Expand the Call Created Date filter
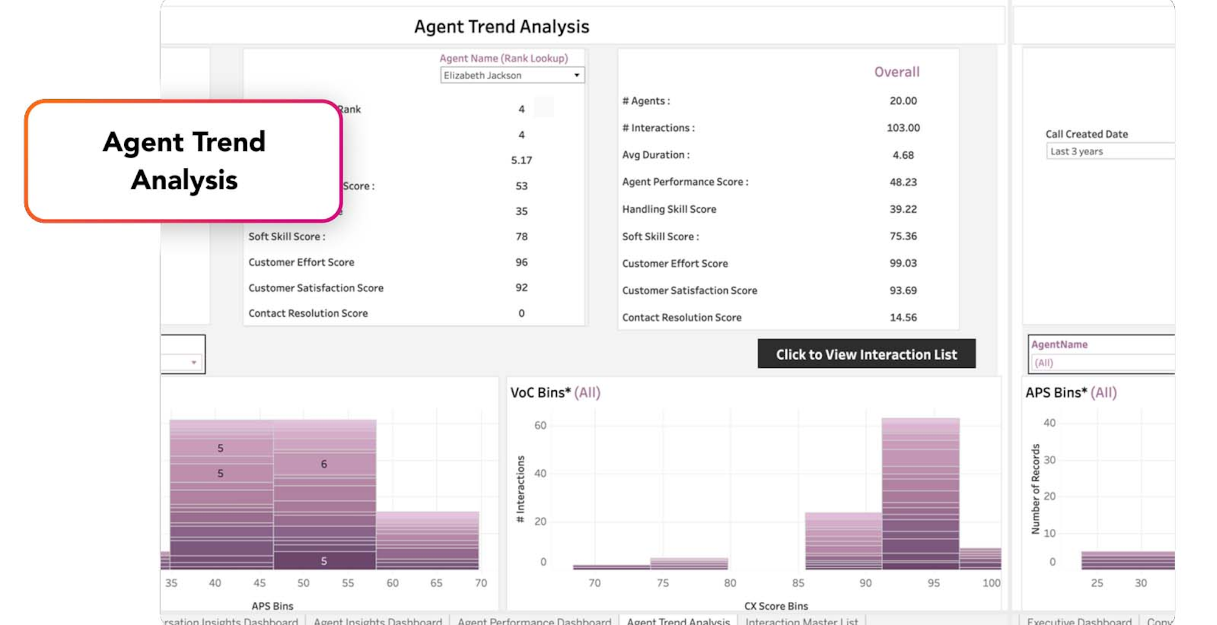Screen dimensions: 1217x625 1109,151
